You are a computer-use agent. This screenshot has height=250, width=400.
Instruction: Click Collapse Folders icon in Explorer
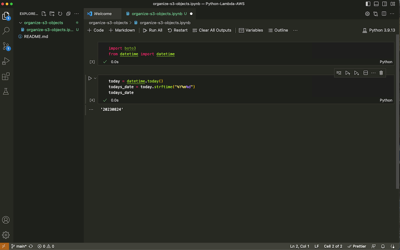pos(68,14)
